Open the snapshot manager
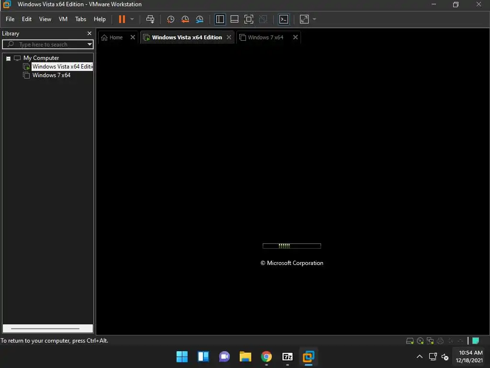490x368 pixels. click(x=200, y=19)
